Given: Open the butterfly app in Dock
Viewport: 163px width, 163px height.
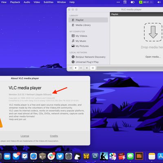Looking at the screenshot, I should coord(86,156).
